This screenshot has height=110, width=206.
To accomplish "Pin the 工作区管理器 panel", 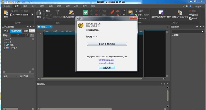I will point(31,27).
